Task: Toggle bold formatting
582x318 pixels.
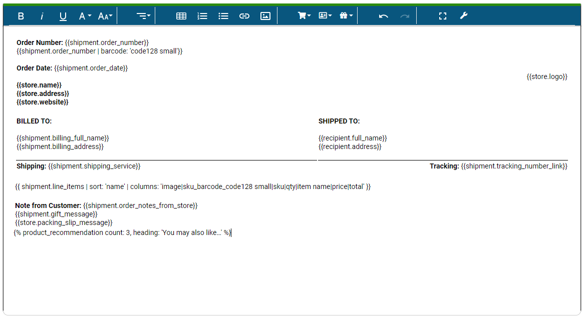Action: coord(21,16)
